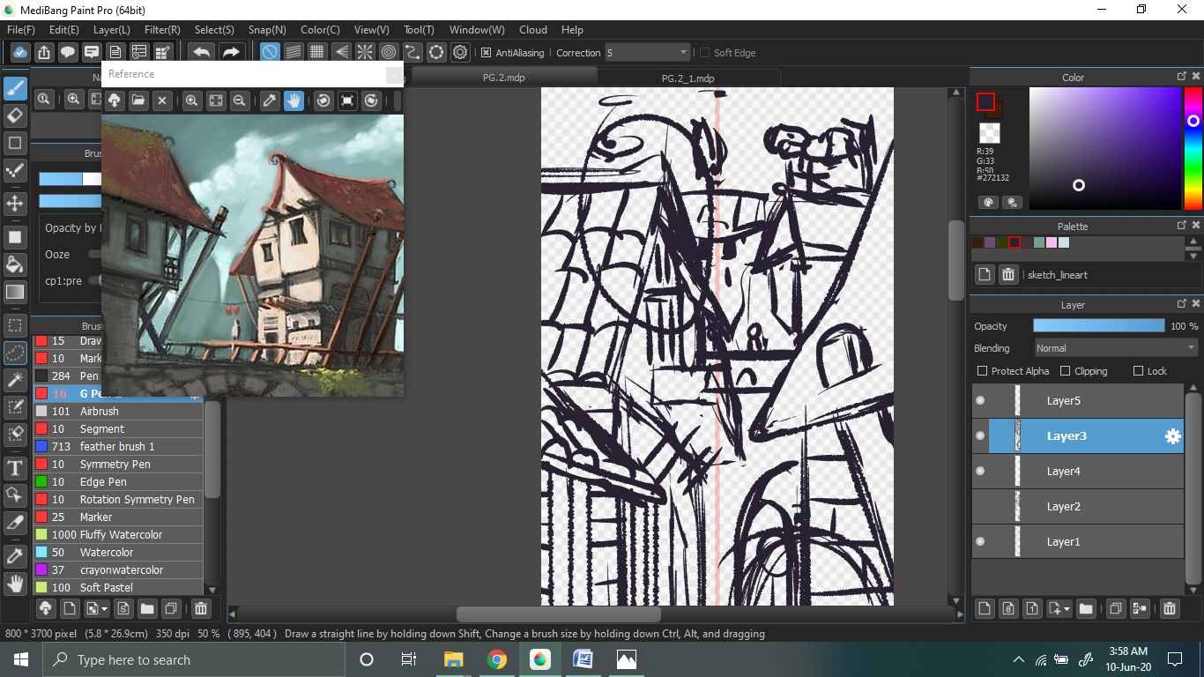The width and height of the screenshot is (1204, 677).
Task: Open the add-layer dropdown arrow in the Layer panel
Action: (x=1067, y=608)
